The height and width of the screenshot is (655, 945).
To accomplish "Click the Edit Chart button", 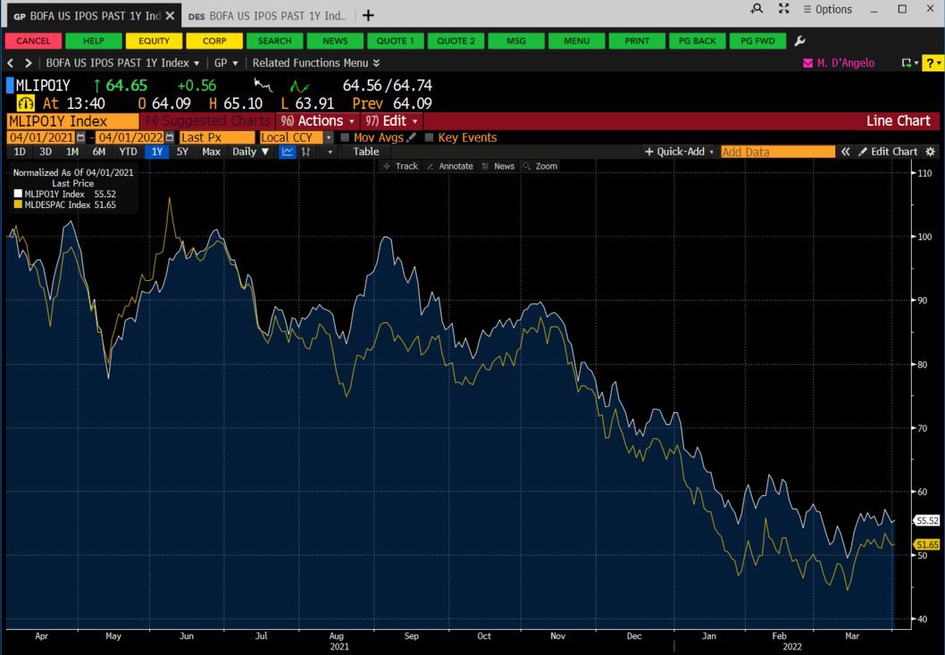I will point(888,152).
